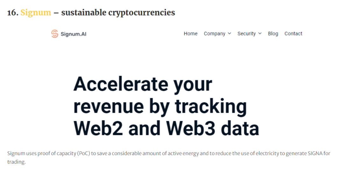350x171 pixels.
Task: Click the Signum.AI wordmark text
Action: pyautogui.click(x=74, y=34)
